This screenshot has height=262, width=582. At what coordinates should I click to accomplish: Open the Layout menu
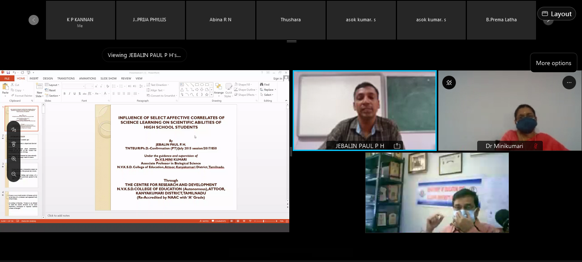coord(556,14)
